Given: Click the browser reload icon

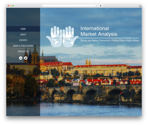Looking at the screenshot, I should pyautogui.click(x=96, y=6).
